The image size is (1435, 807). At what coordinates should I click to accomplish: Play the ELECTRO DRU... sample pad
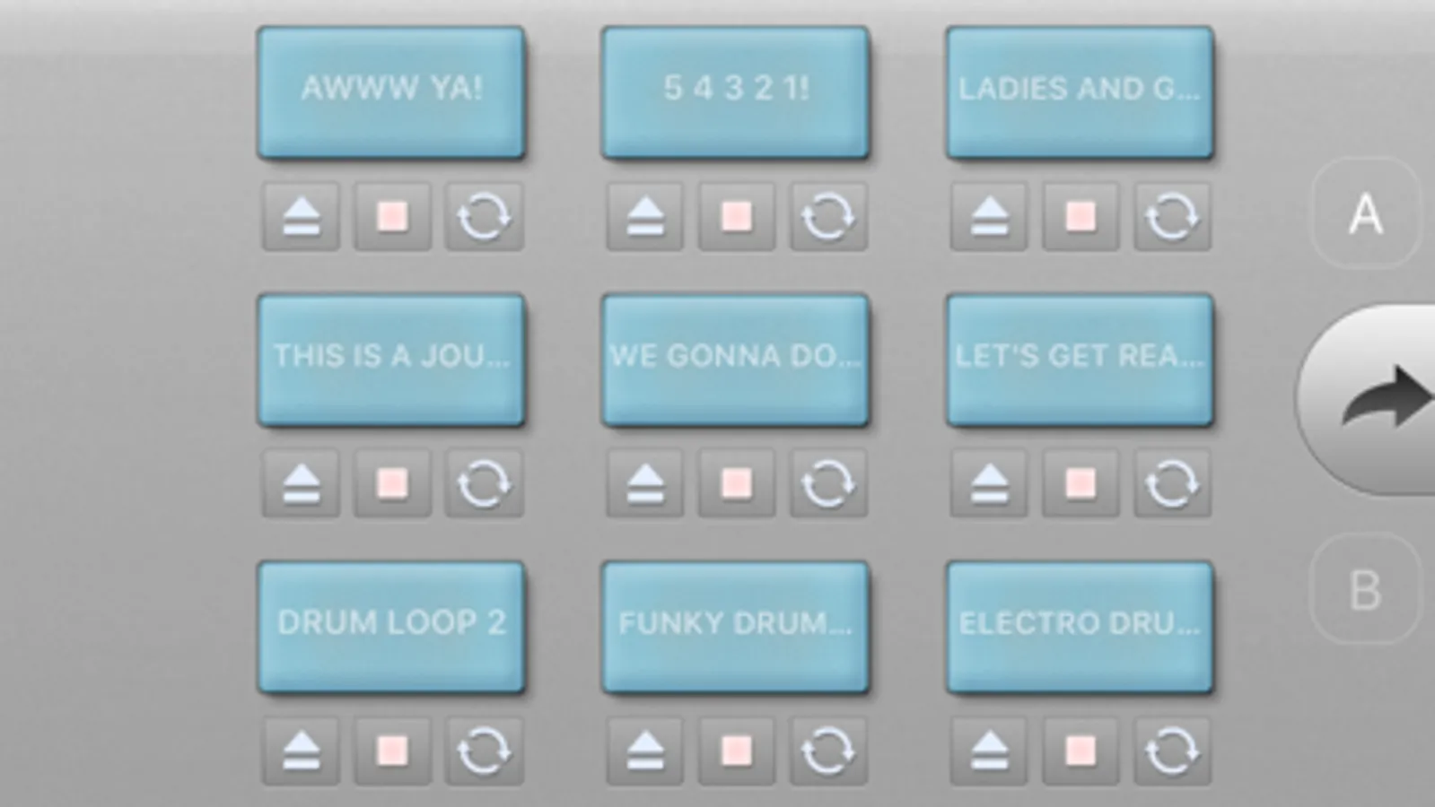tap(1080, 627)
